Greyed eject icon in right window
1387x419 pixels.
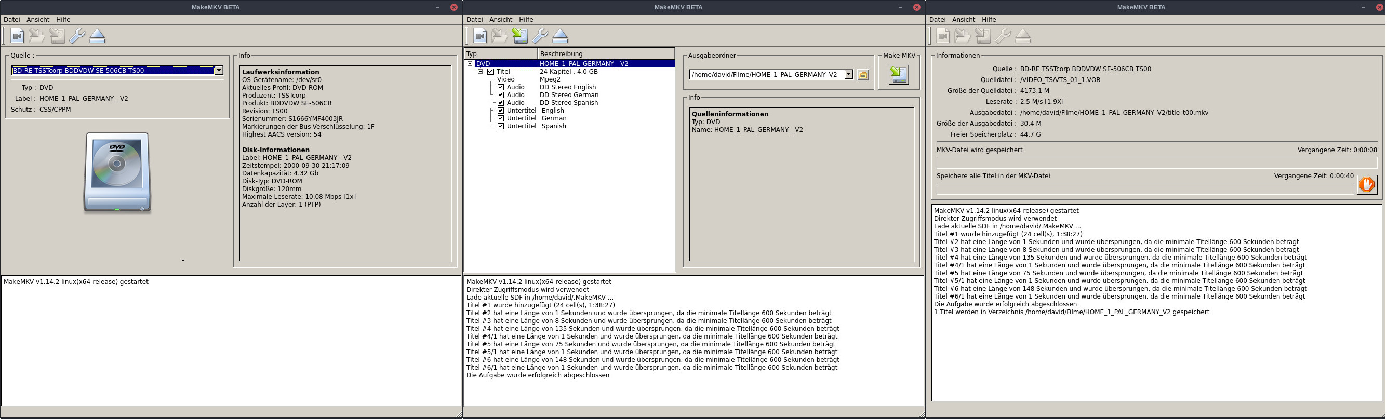tap(1023, 35)
